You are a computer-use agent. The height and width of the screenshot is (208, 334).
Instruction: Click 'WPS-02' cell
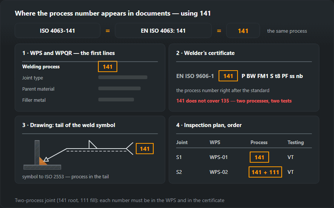(x=219, y=172)
